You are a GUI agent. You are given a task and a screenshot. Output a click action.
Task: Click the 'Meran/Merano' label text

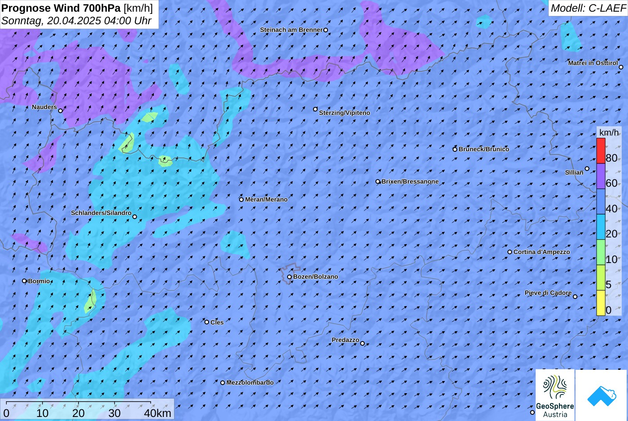(x=266, y=199)
